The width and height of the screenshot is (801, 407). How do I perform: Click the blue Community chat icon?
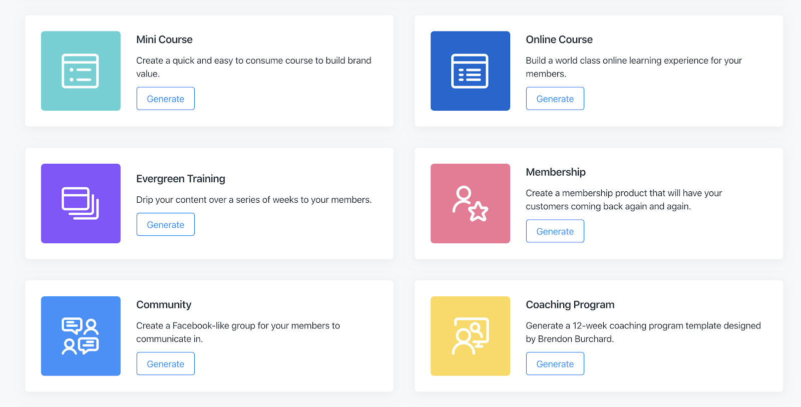(81, 336)
